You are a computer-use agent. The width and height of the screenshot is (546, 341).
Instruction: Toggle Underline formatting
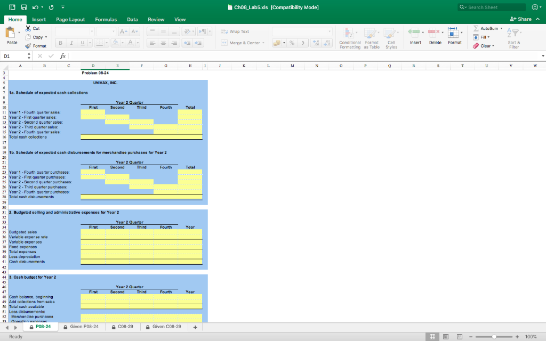[83, 43]
